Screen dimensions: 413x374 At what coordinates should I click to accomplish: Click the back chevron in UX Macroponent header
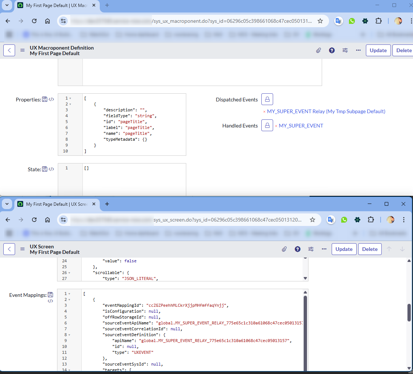(9, 50)
